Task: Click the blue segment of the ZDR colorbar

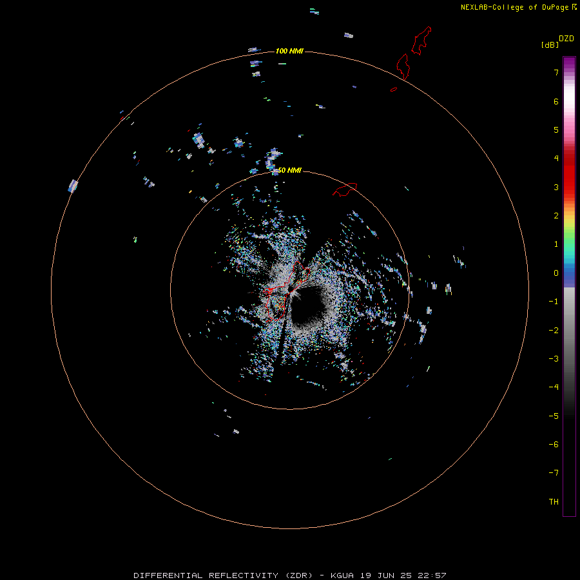Action: coord(569,275)
